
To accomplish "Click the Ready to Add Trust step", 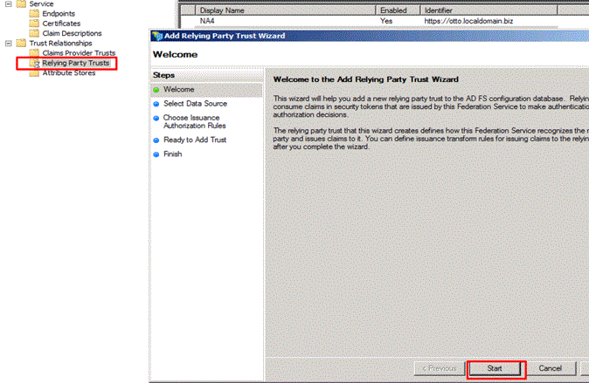I will [194, 140].
